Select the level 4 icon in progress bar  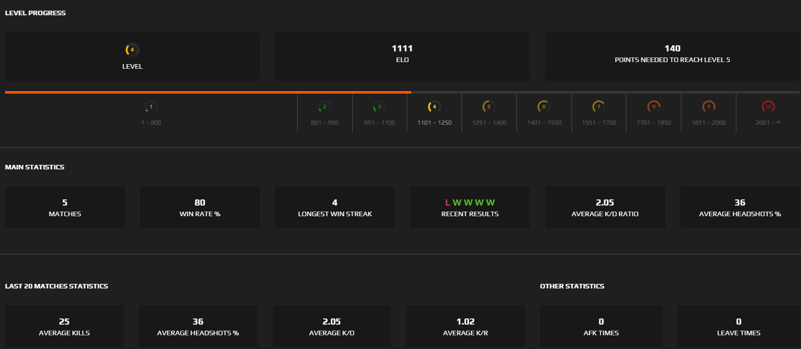434,107
